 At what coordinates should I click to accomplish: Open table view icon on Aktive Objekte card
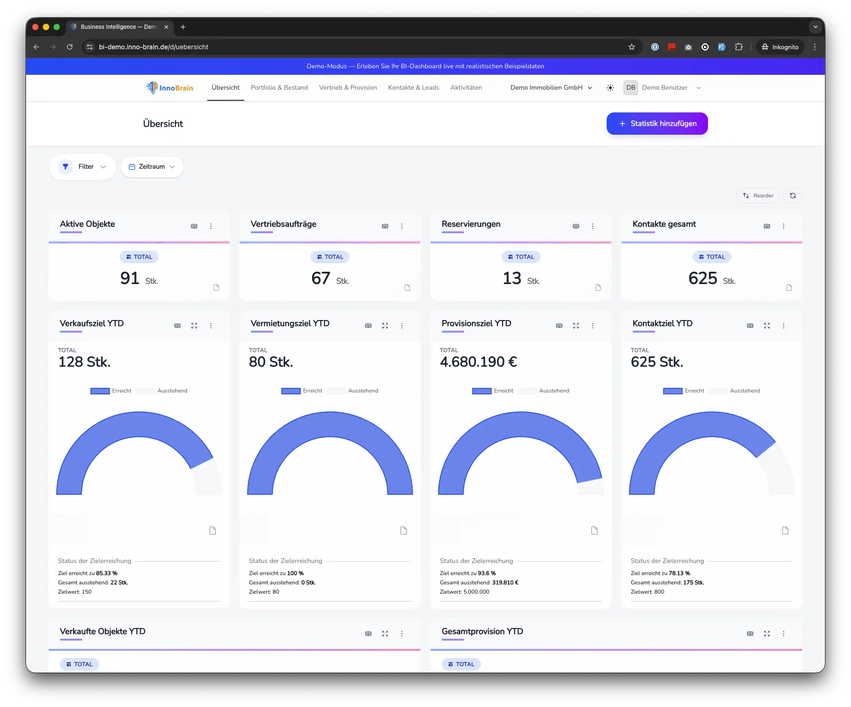[194, 226]
